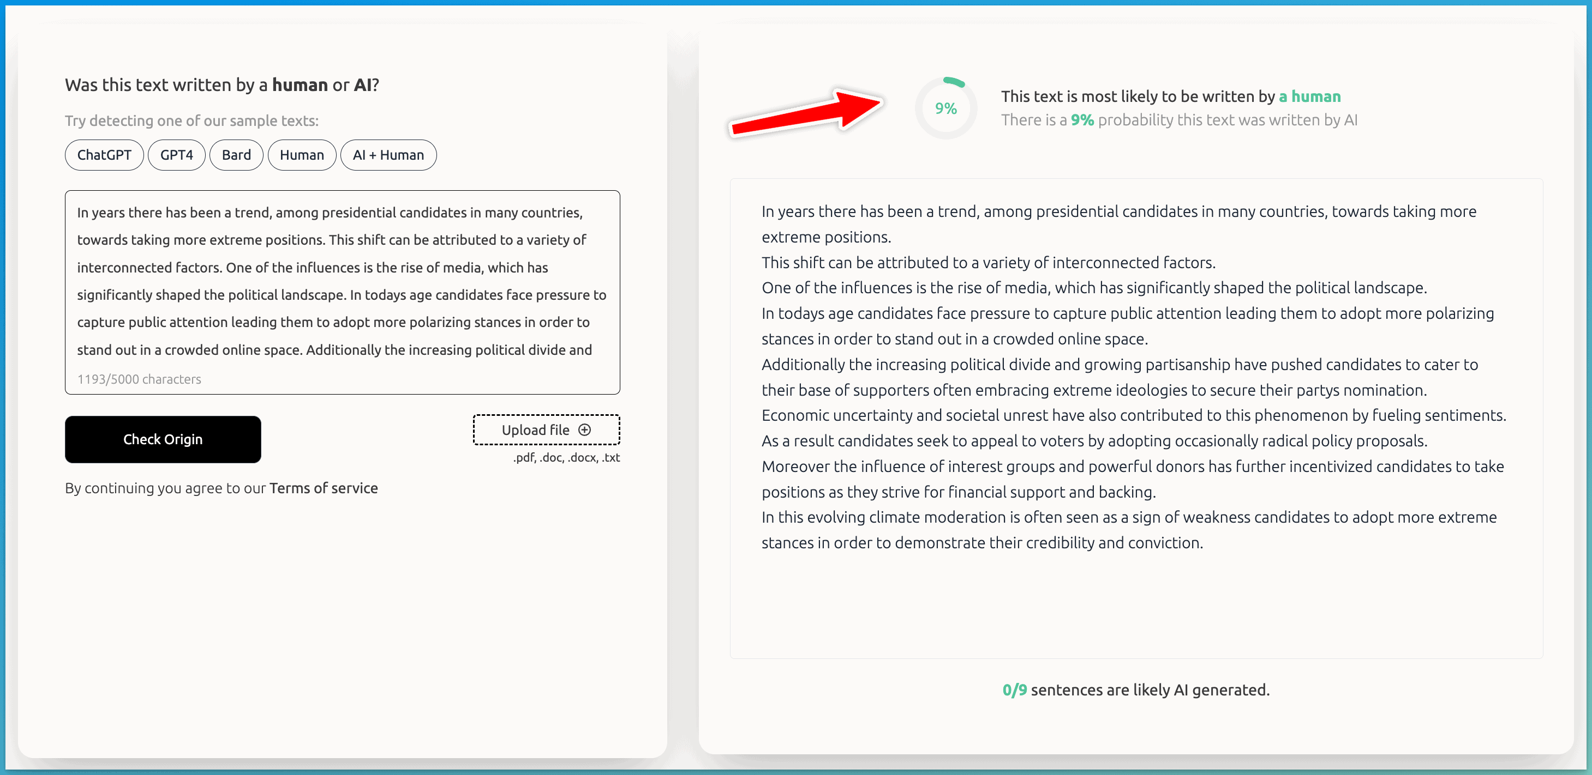
Task: Open the Terms of service link
Action: 323,488
